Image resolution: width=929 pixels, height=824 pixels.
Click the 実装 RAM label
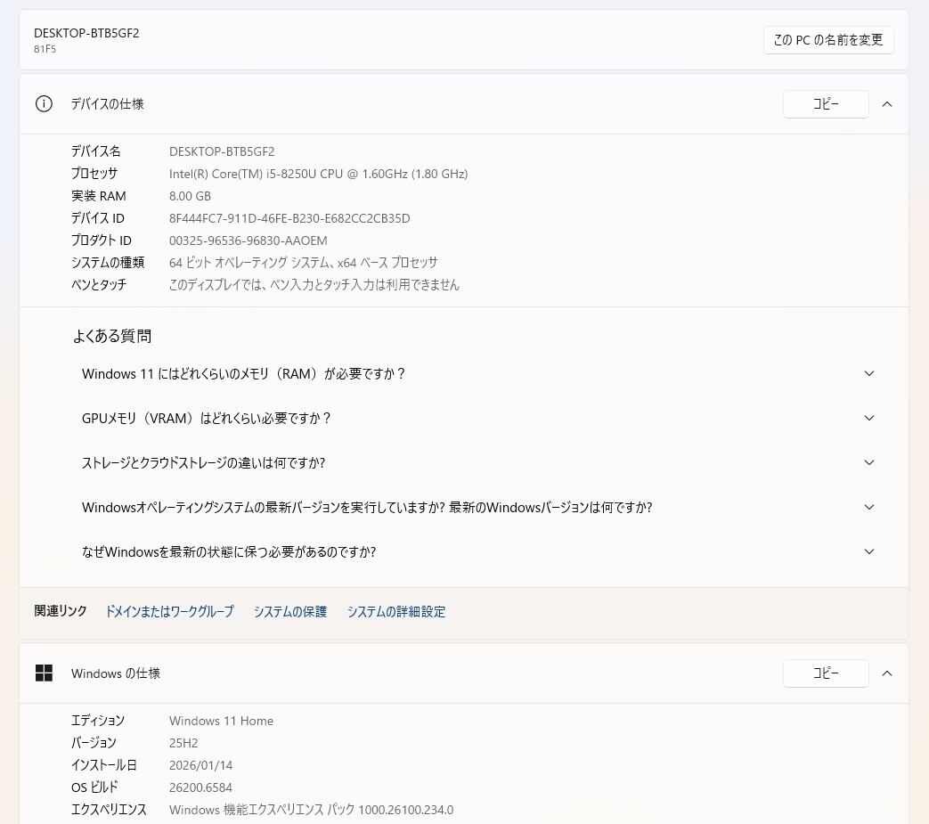98,196
